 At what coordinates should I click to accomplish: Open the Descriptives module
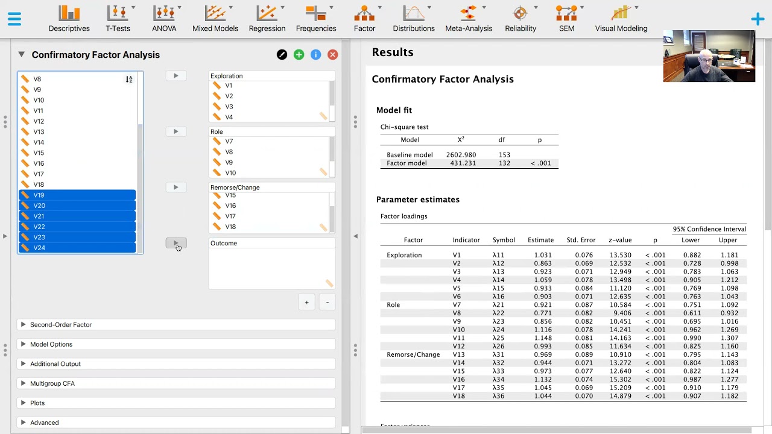pos(69,19)
